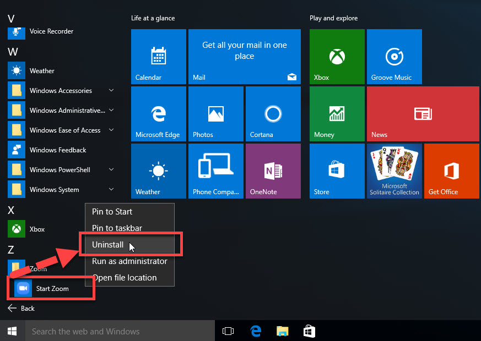Expand the Windows PowerShell folder chevron
The image size is (481, 341).
[111, 169]
